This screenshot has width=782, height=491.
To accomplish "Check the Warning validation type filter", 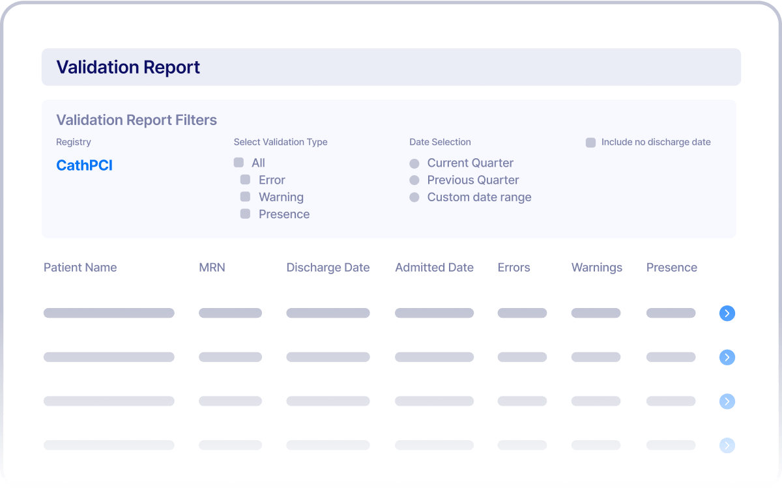I will click(246, 197).
